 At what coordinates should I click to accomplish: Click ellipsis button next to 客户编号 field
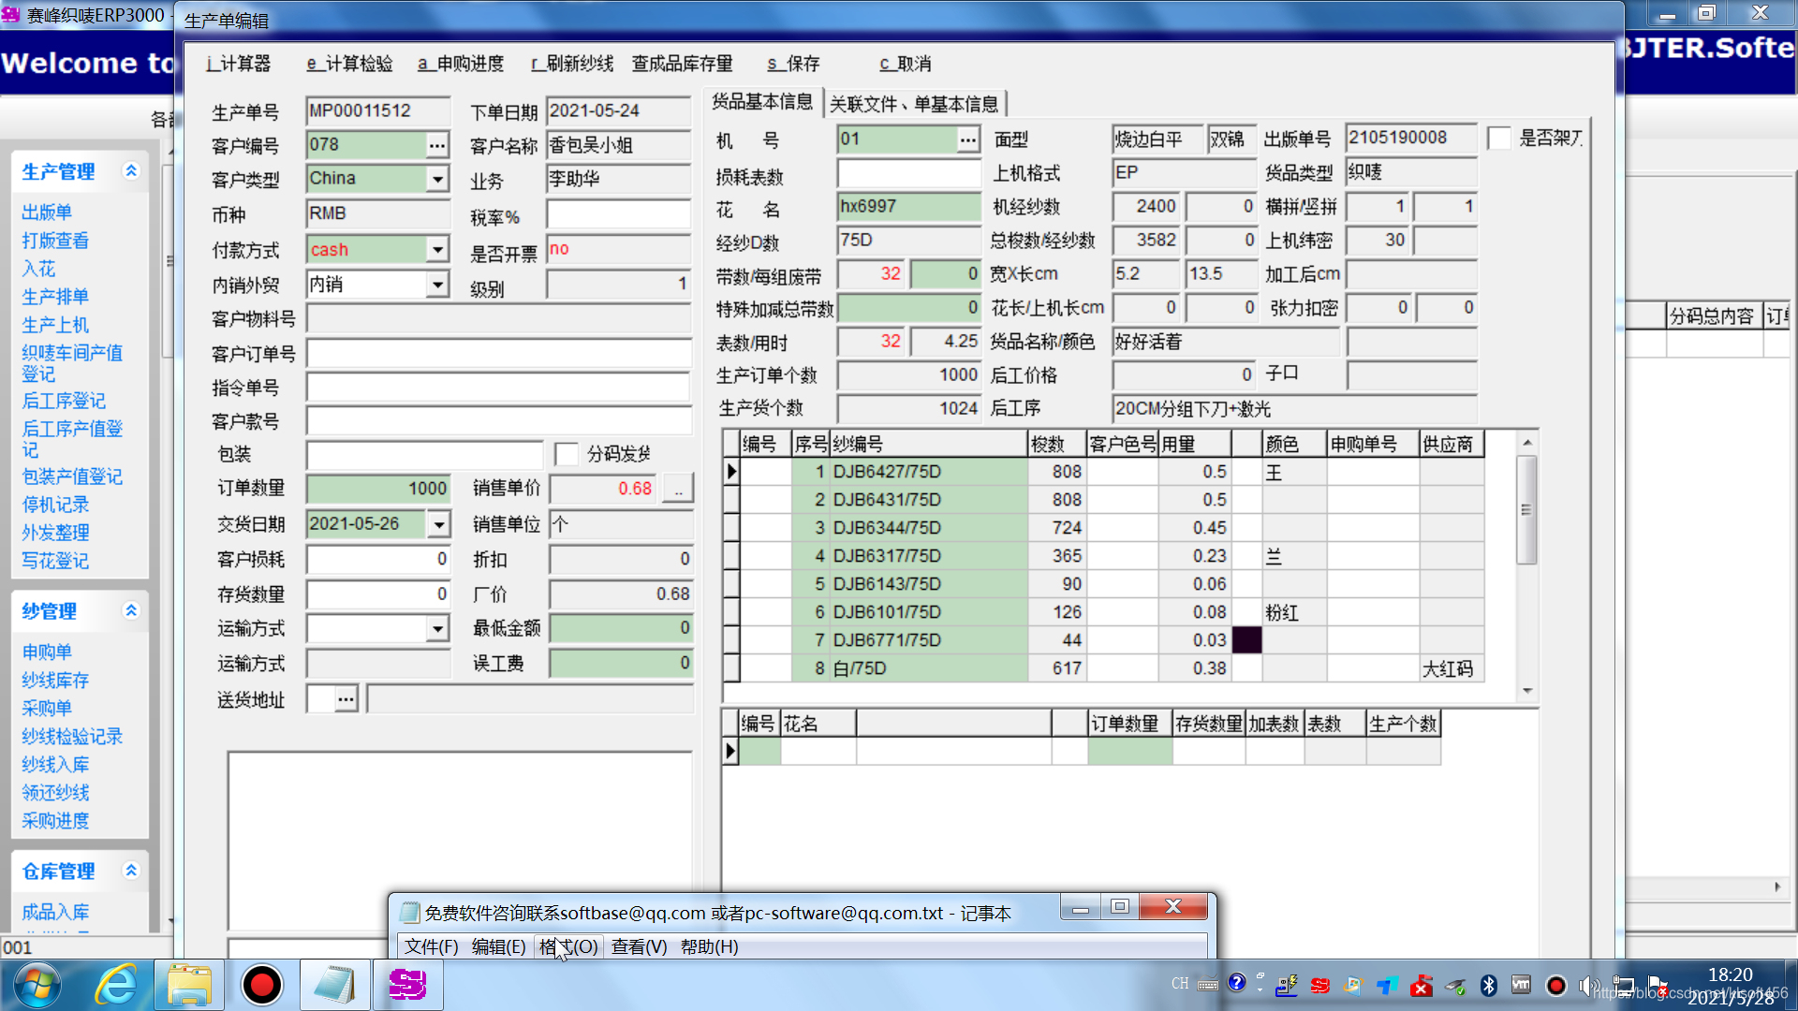pos(436,145)
